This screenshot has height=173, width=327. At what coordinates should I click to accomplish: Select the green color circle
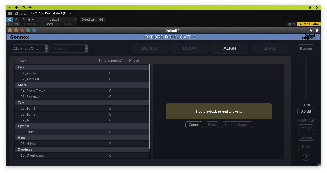pos(28,30)
